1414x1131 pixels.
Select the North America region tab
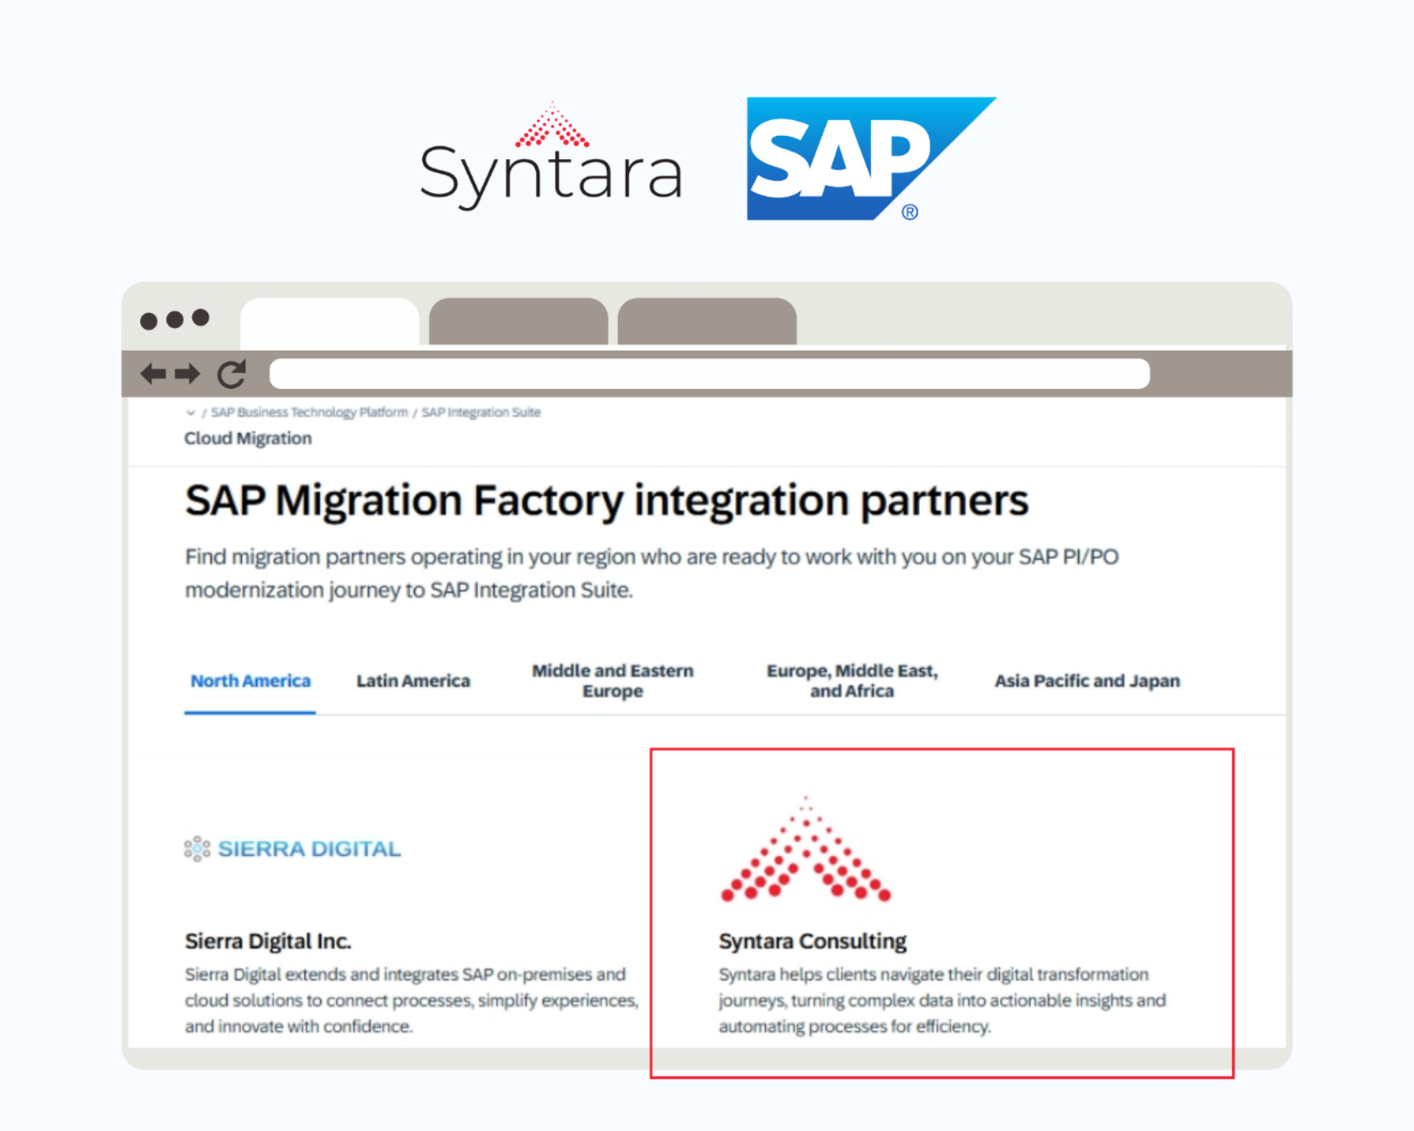coord(251,681)
